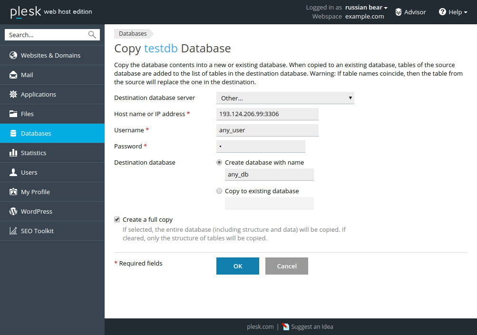Click the Cancel button
The image size is (477, 335).
286,266
